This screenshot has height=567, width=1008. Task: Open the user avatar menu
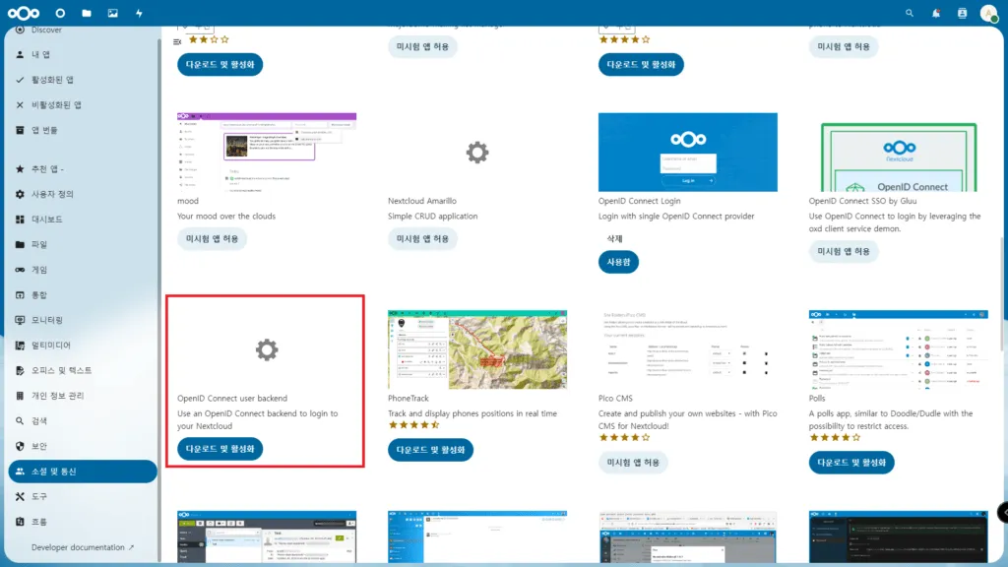click(x=988, y=13)
